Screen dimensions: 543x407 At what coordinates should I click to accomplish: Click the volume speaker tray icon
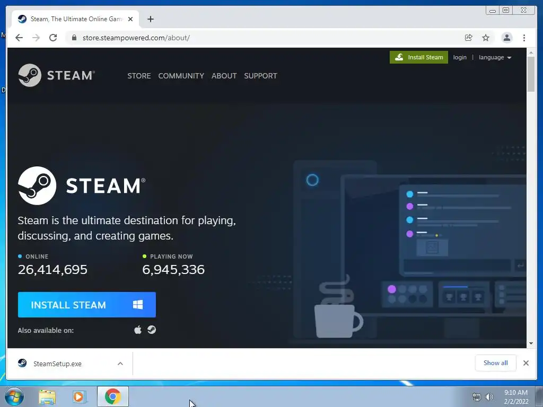tap(489, 397)
